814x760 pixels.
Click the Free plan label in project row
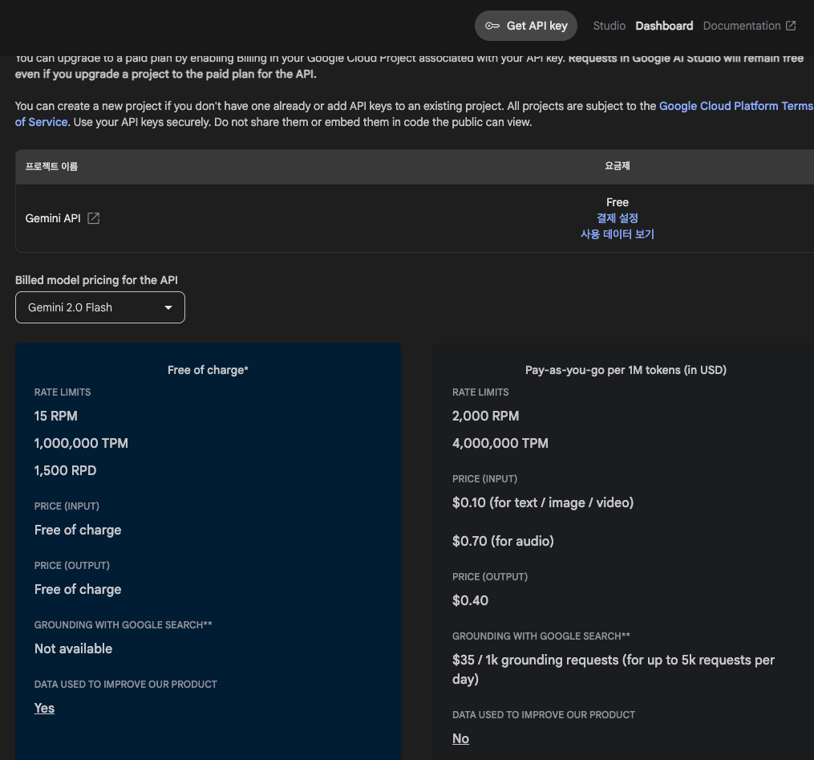tap(618, 202)
